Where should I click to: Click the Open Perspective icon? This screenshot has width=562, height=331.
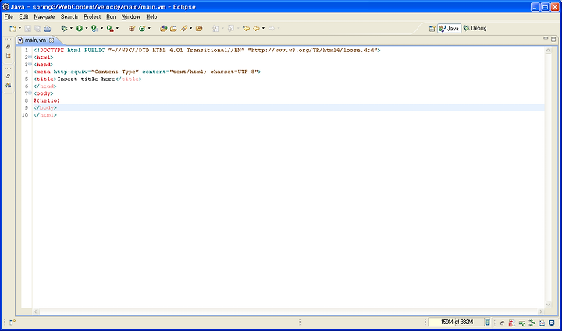click(432, 29)
